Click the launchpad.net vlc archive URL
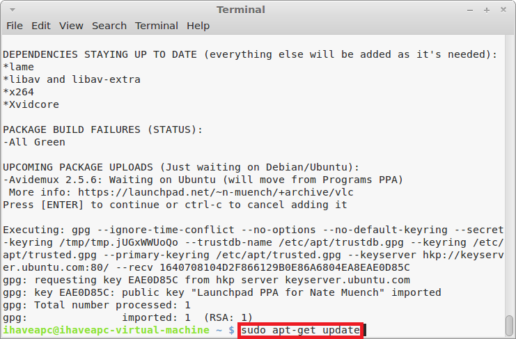 (216, 192)
